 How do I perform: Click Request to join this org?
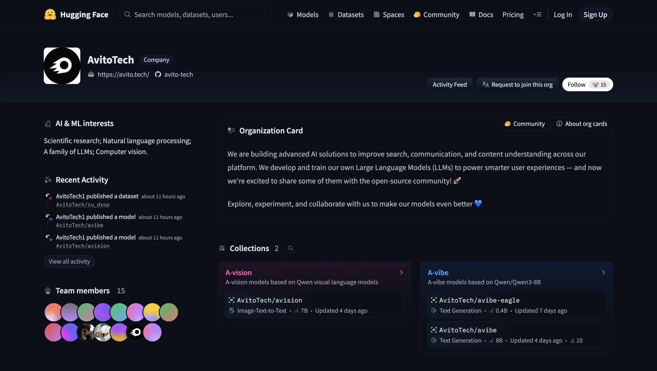coord(517,85)
